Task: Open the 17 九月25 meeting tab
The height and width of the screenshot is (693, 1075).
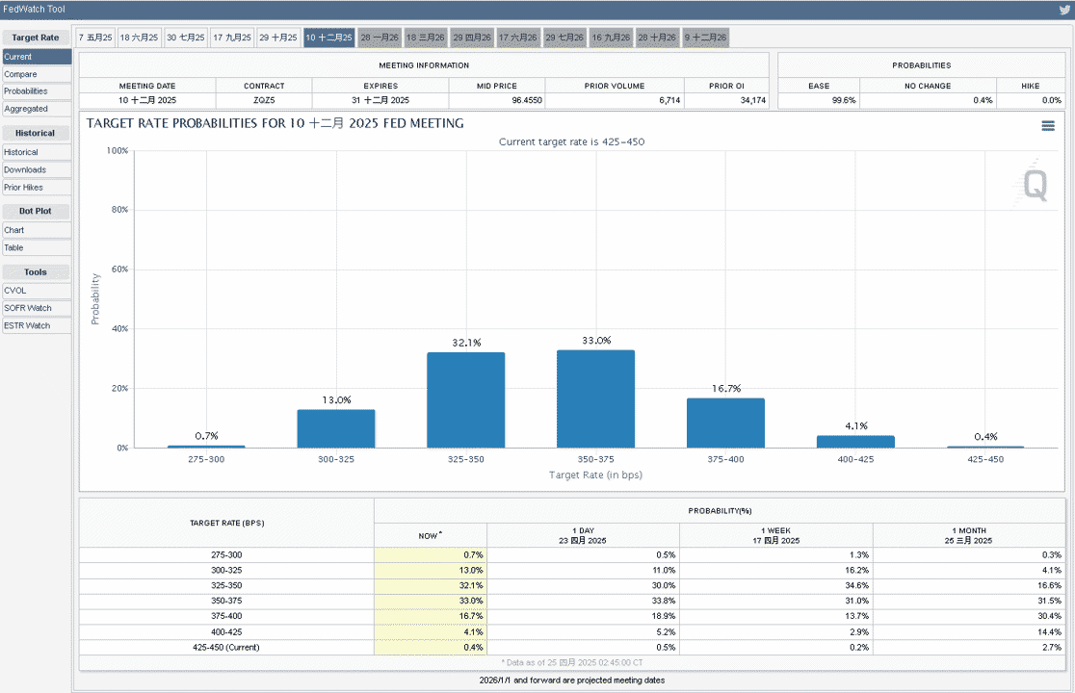Action: click(x=232, y=38)
